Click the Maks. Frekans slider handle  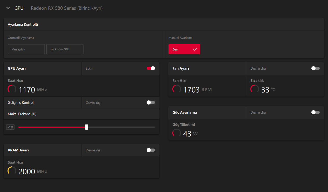[x=87, y=127]
